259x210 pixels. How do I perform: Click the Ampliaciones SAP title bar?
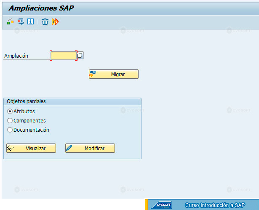click(131, 8)
